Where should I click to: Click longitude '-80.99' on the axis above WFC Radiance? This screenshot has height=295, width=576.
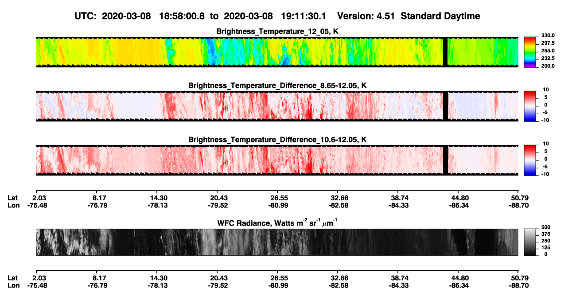(277, 205)
